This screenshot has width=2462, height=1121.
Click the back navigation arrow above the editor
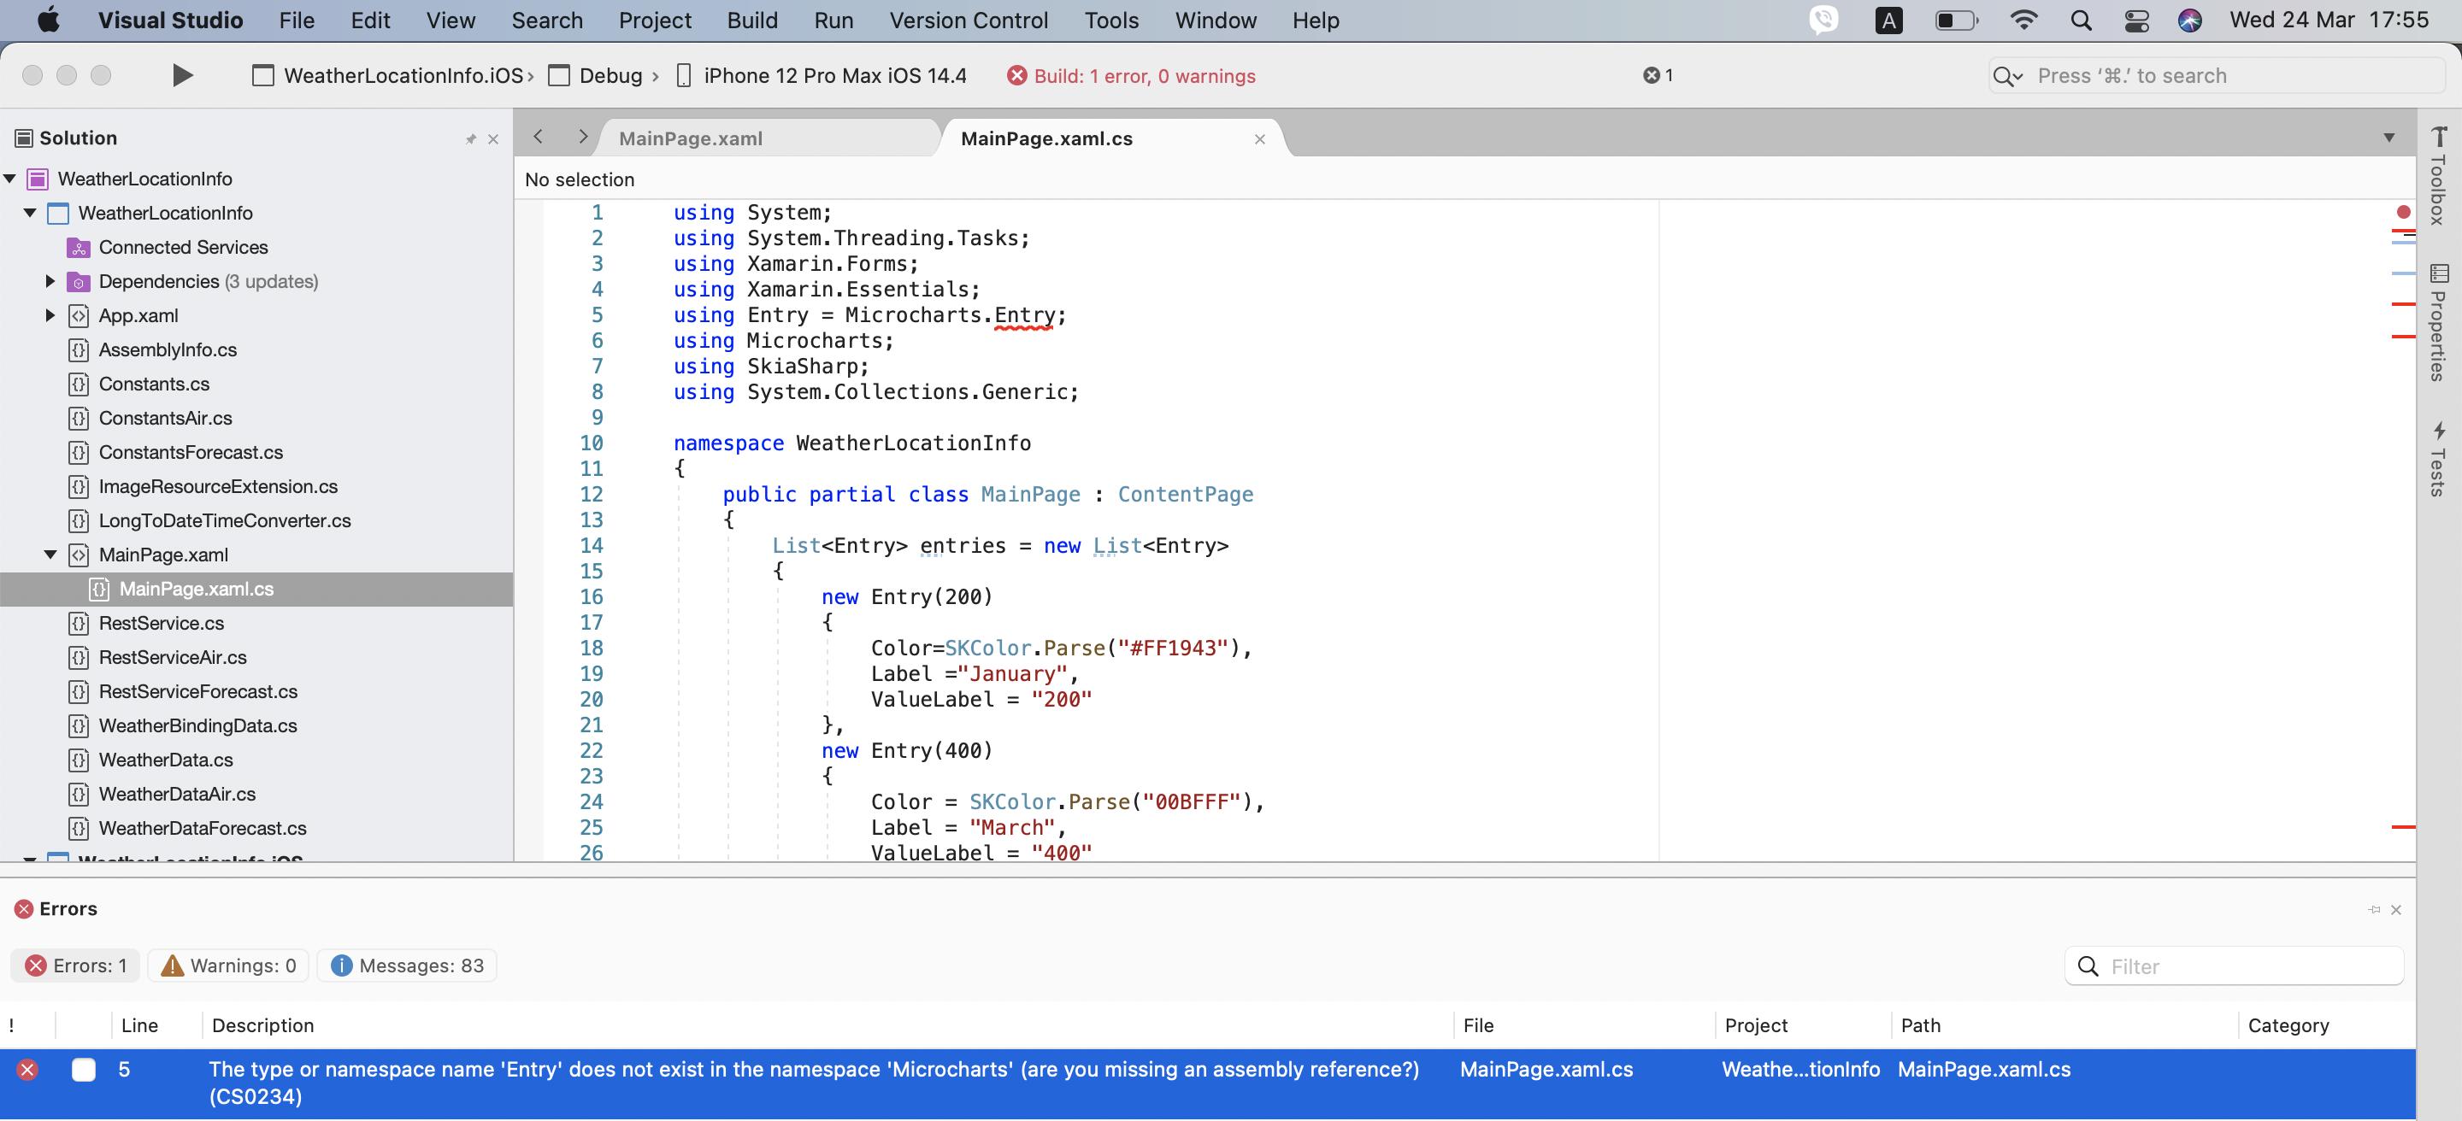537,137
